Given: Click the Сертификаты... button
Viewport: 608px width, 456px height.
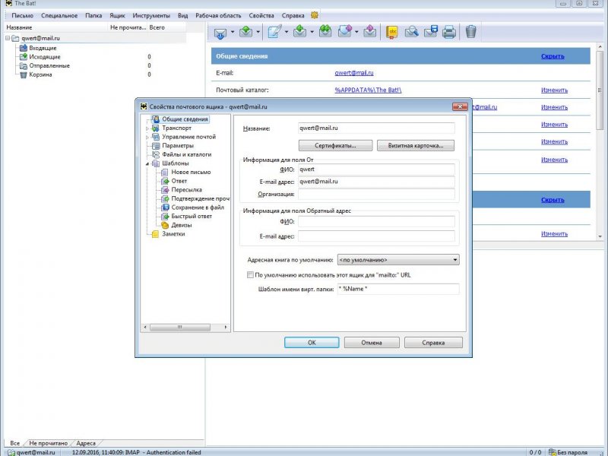Looking at the screenshot, I should coord(335,146).
